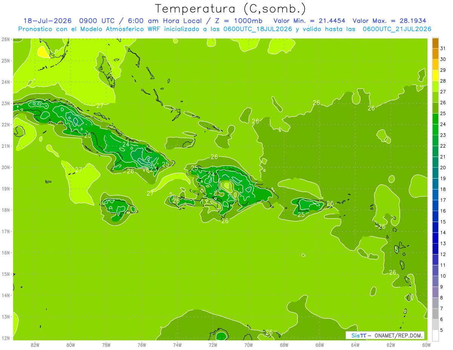453x350 pixels.
Task: Click the "16N" latitude axis label
Action: click(x=5, y=253)
